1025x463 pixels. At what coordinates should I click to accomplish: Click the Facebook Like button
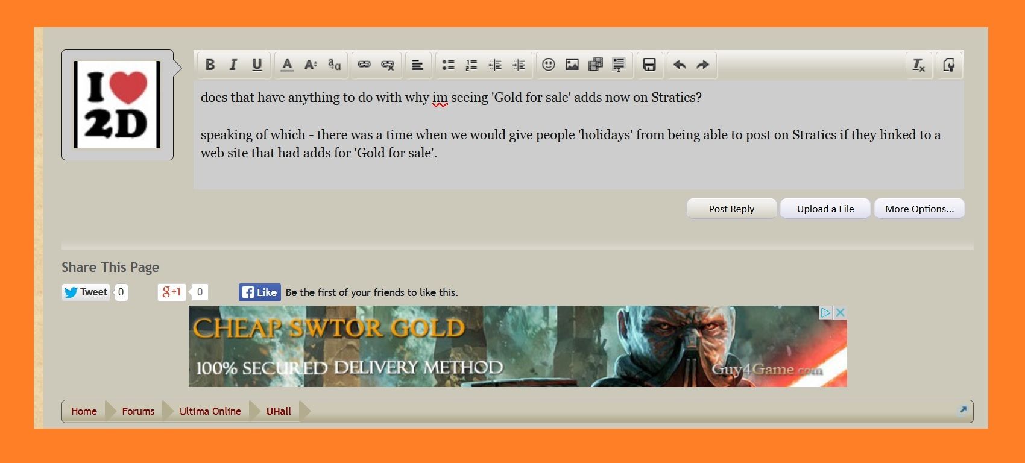coord(260,292)
